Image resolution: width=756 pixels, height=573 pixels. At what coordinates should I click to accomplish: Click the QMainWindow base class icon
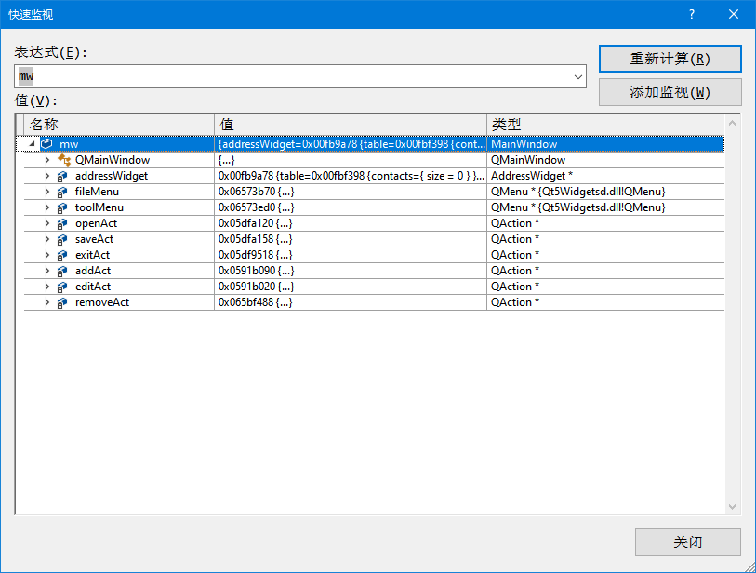[x=64, y=160]
